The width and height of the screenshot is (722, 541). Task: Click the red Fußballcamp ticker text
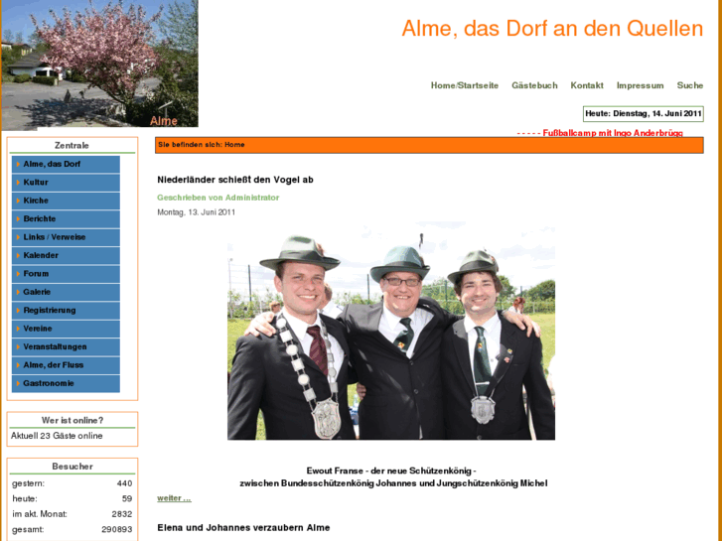(600, 133)
